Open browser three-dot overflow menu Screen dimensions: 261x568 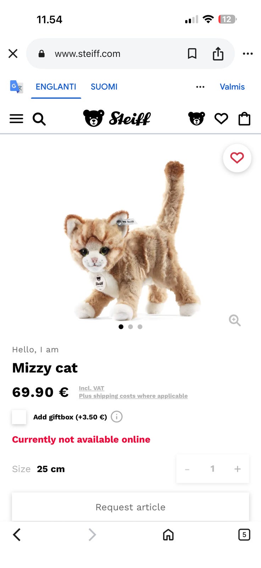click(x=248, y=54)
